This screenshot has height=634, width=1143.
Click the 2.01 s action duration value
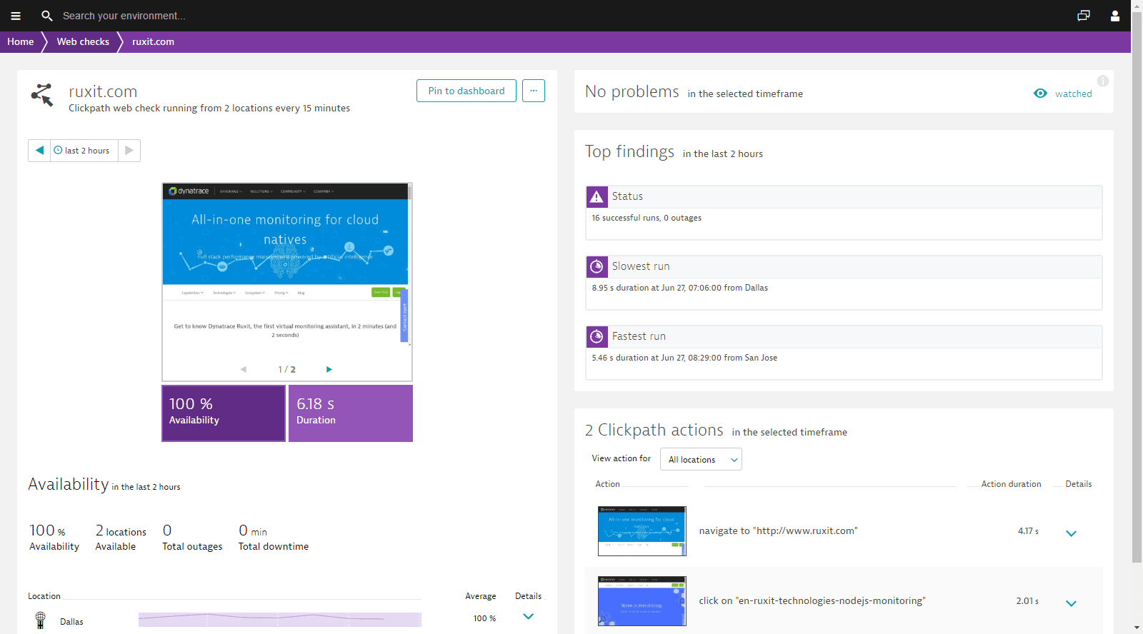click(x=1027, y=601)
